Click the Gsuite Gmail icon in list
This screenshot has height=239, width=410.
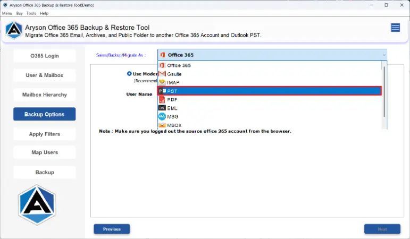pos(162,74)
